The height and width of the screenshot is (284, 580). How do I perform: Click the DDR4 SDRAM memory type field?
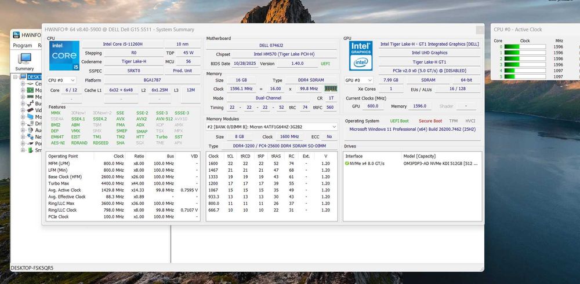point(310,80)
